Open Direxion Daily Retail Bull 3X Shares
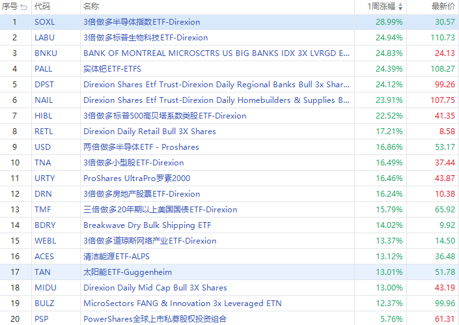Viewport: 459px width, 325px height. pos(150,132)
